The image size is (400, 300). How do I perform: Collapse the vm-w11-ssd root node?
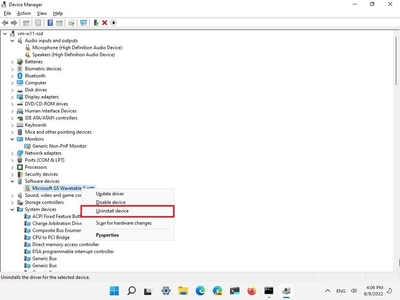coord(5,34)
